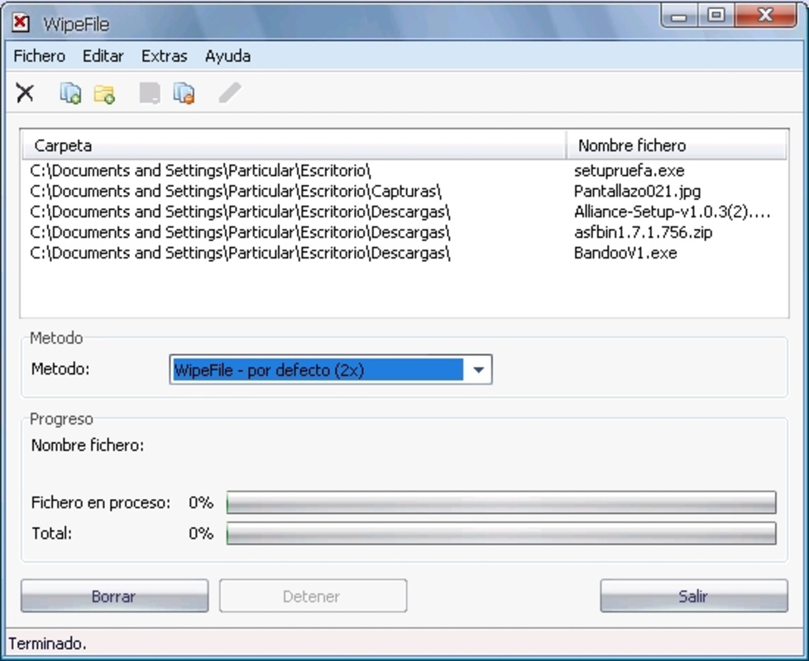Viewport: 809px width, 661px height.
Task: Click the 'Fichero en proceso' 0% value
Action: 201,502
